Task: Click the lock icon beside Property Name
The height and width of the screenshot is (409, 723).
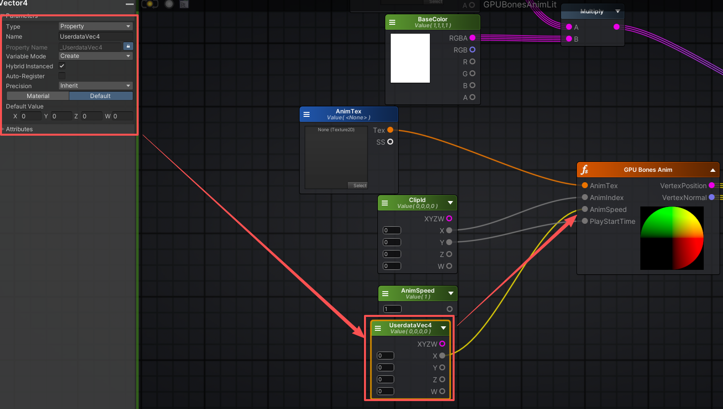Action: (128, 47)
